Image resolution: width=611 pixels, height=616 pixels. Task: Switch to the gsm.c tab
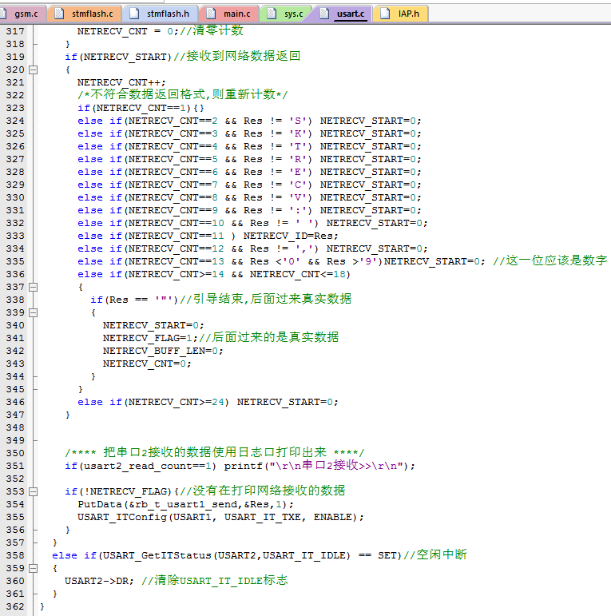pyautogui.click(x=26, y=14)
